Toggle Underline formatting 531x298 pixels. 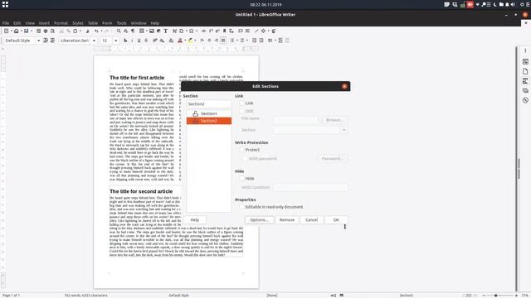pos(139,41)
